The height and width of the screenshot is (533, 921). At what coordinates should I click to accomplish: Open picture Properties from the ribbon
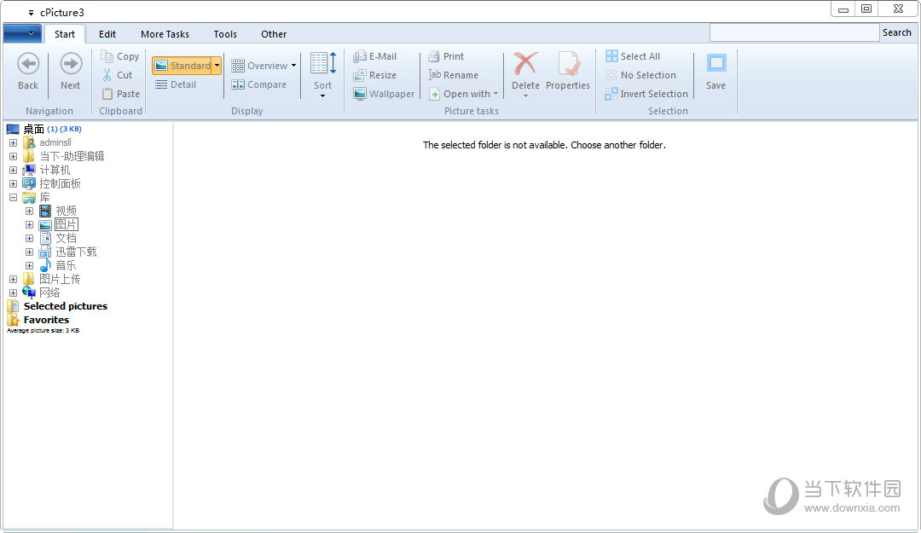pyautogui.click(x=568, y=65)
